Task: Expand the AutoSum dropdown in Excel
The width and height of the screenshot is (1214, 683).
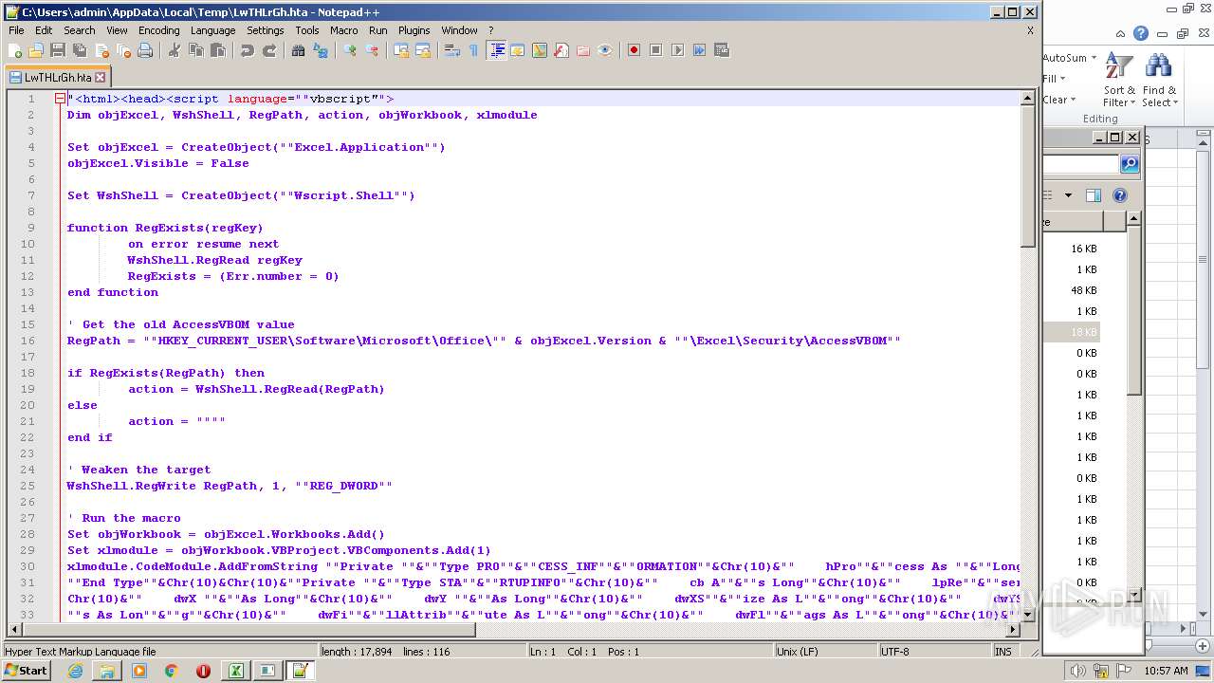Action: pyautogui.click(x=1093, y=58)
